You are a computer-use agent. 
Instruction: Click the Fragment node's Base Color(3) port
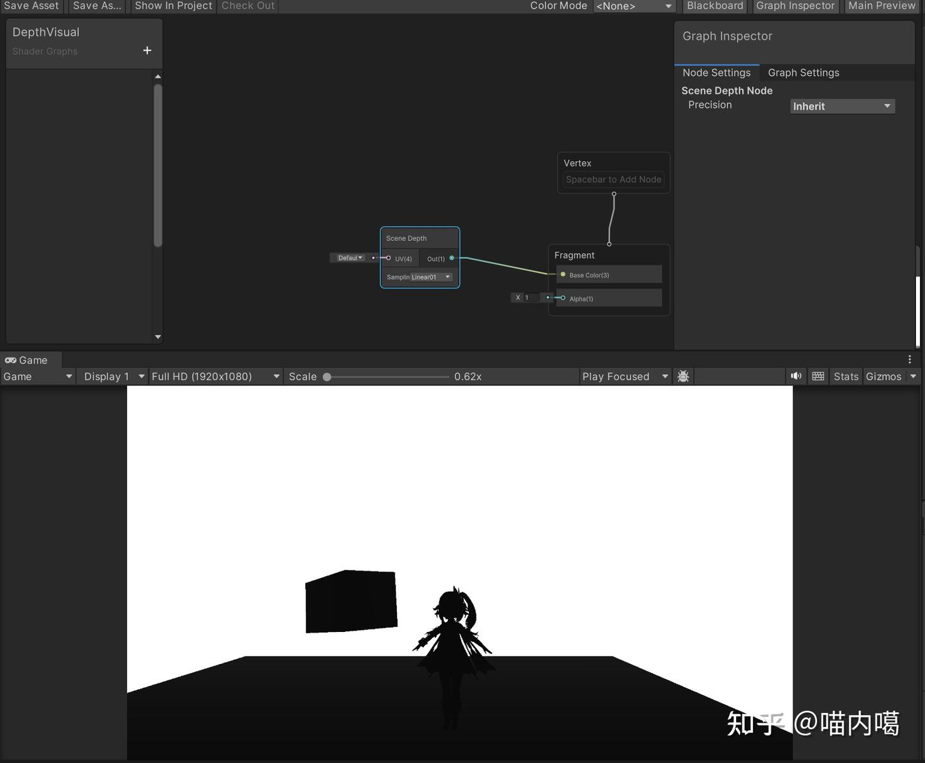(x=563, y=274)
